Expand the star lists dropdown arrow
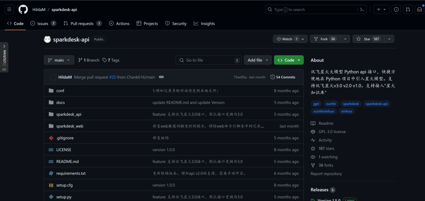Screen dimensions: 425x201 389,39
